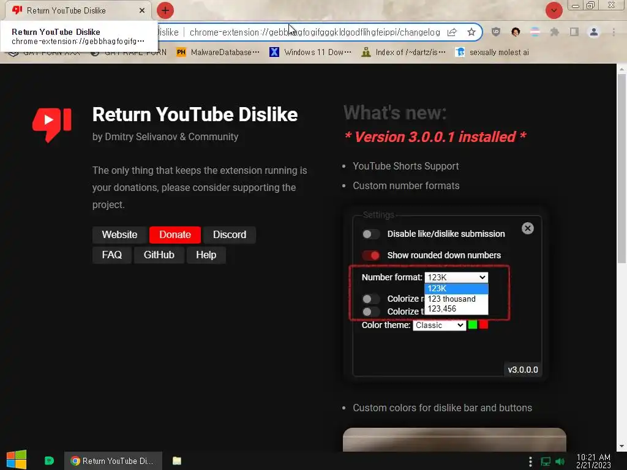The width and height of the screenshot is (627, 470).
Task: Click the preview thumbnail below custom colors
Action: point(454,439)
